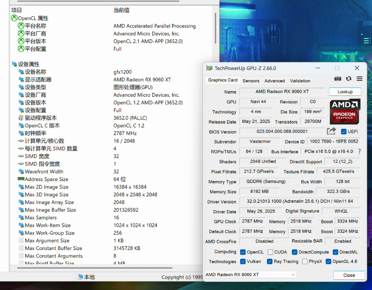Select the 设备类型 row
Screen dimensions: 372x290
[x=112, y=87]
